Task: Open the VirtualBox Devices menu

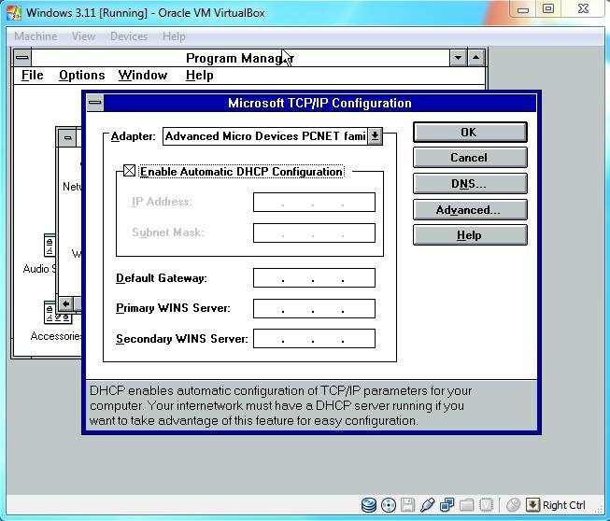Action: click(x=128, y=36)
